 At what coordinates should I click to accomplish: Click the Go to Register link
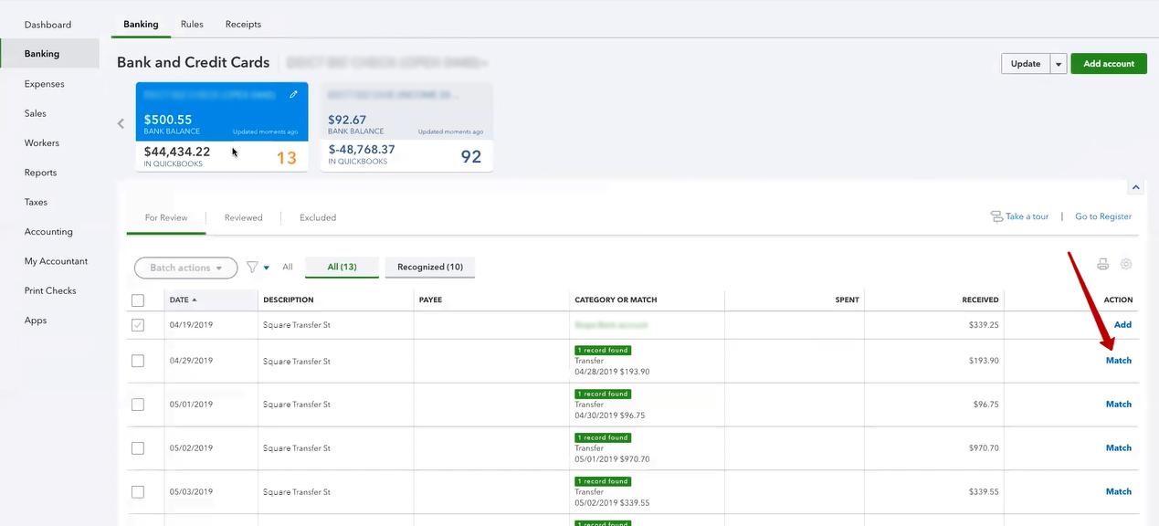(1103, 216)
